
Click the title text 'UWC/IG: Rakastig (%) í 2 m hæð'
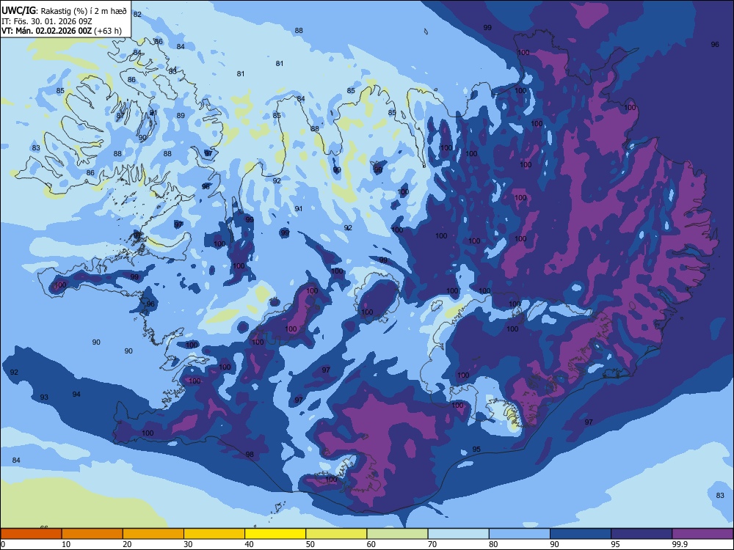click(x=65, y=11)
